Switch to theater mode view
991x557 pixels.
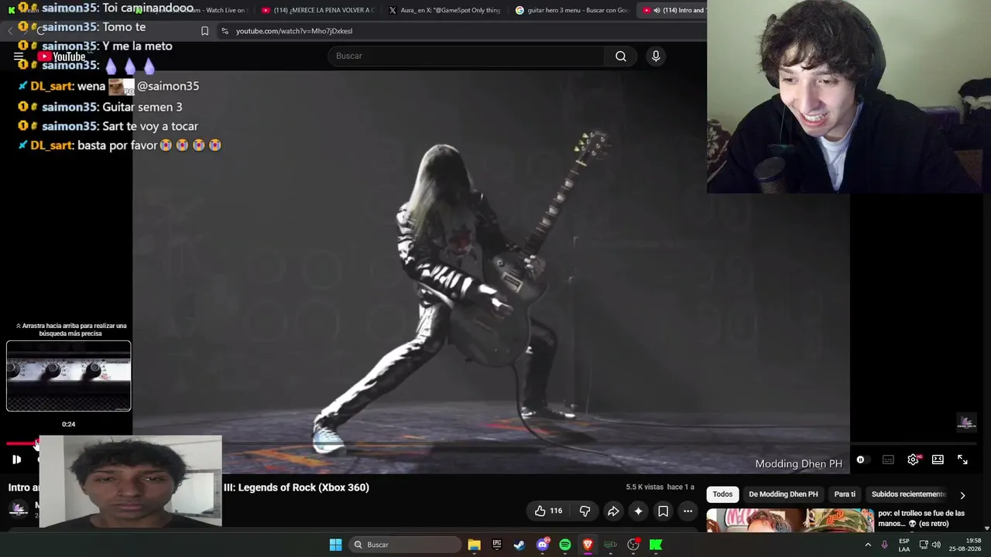click(938, 460)
